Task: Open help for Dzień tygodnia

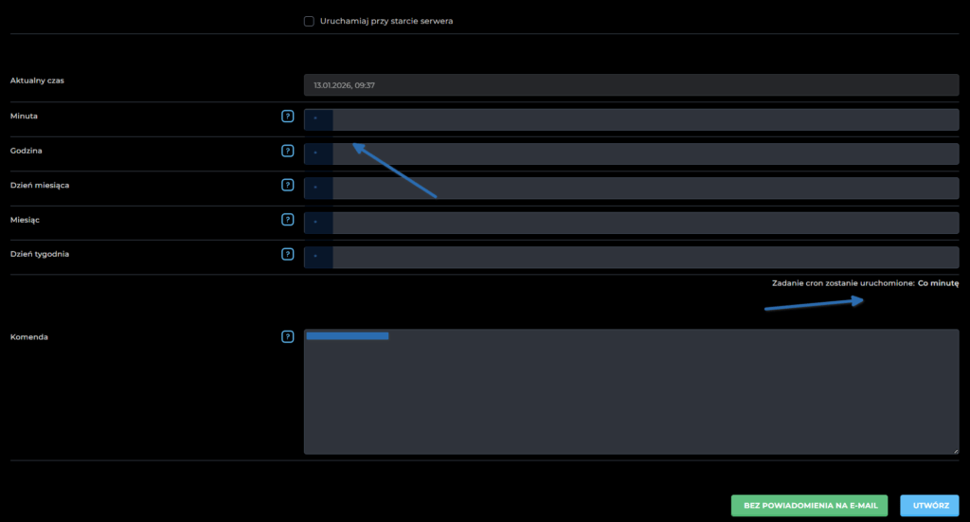Action: pyautogui.click(x=287, y=254)
